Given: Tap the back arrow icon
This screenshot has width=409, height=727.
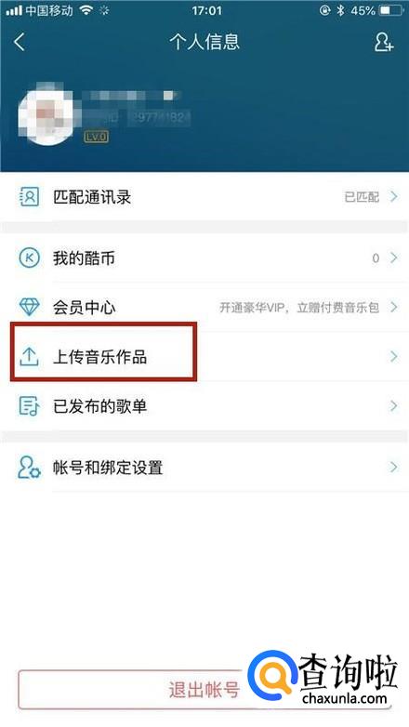Looking at the screenshot, I should [20, 42].
